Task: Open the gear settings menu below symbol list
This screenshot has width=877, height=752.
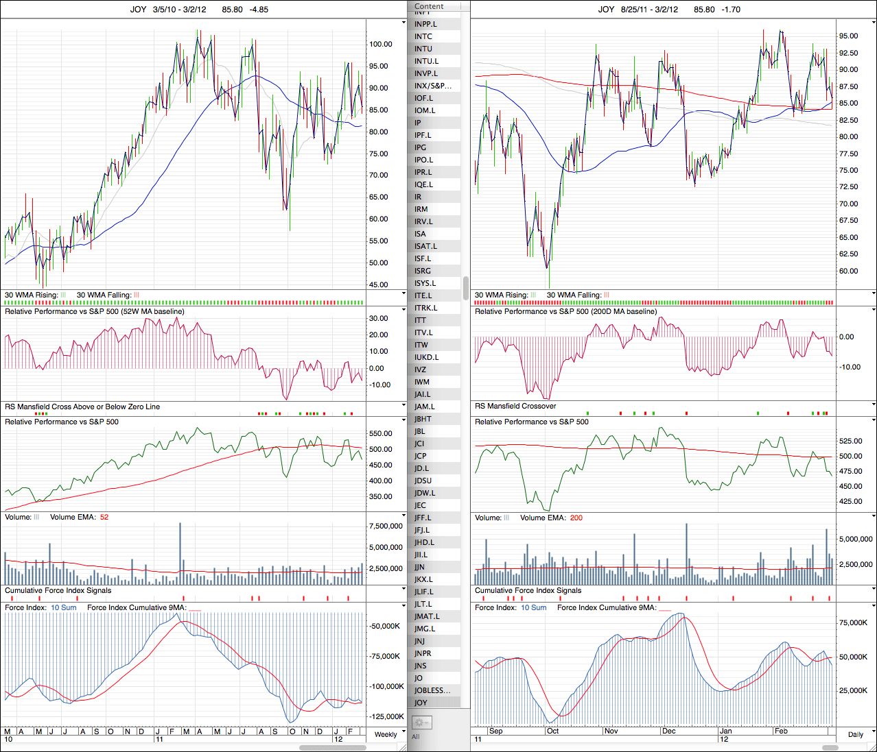Action: (421, 723)
